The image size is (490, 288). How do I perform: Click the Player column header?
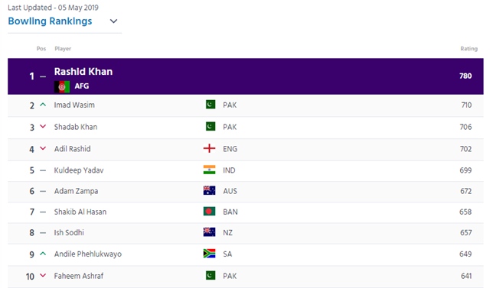pyautogui.click(x=63, y=49)
